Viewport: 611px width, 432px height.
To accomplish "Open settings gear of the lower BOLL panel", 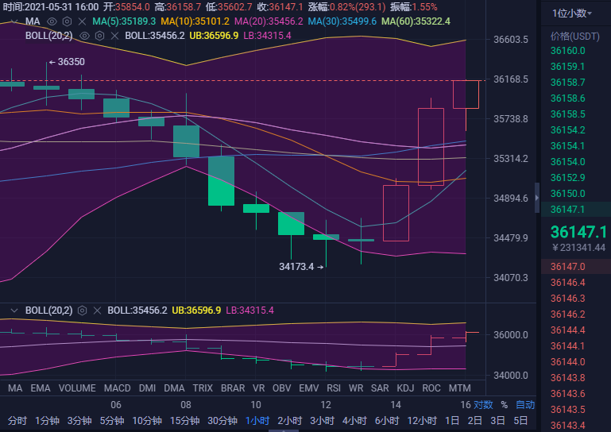I will tap(82, 310).
